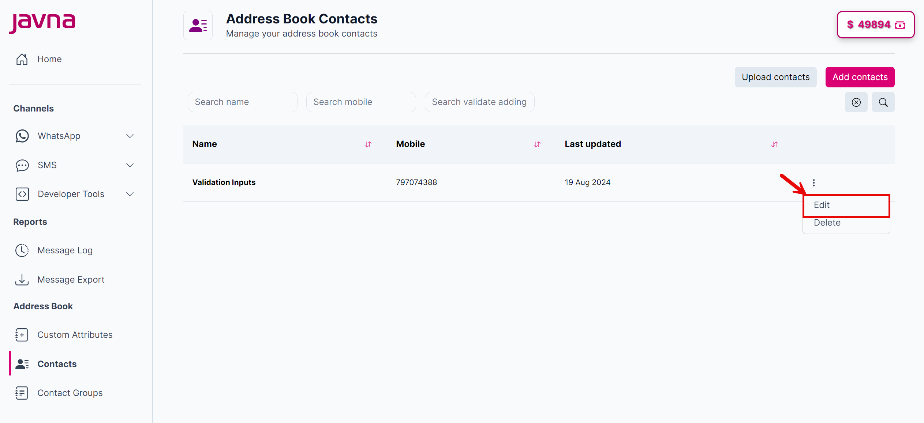The height and width of the screenshot is (423, 924).
Task: Go to Custom Attributes page
Action: point(75,335)
